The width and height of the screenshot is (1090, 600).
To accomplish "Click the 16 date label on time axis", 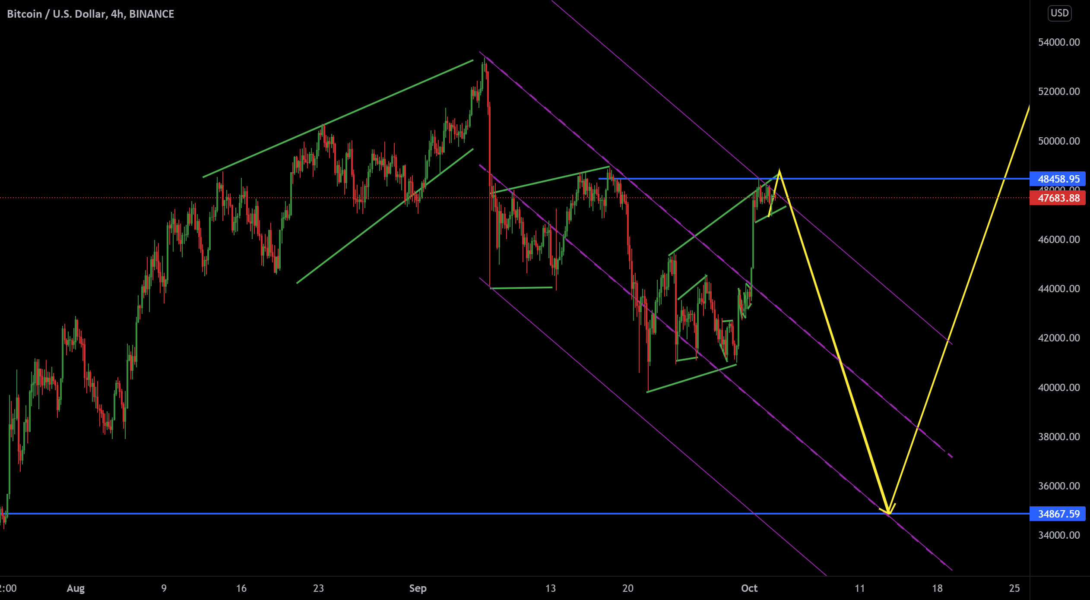I will click(241, 588).
